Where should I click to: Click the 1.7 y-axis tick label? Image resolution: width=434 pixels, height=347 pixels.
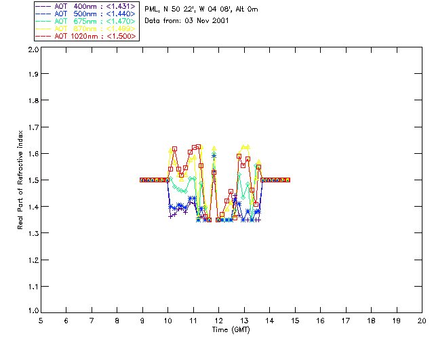(x=33, y=127)
